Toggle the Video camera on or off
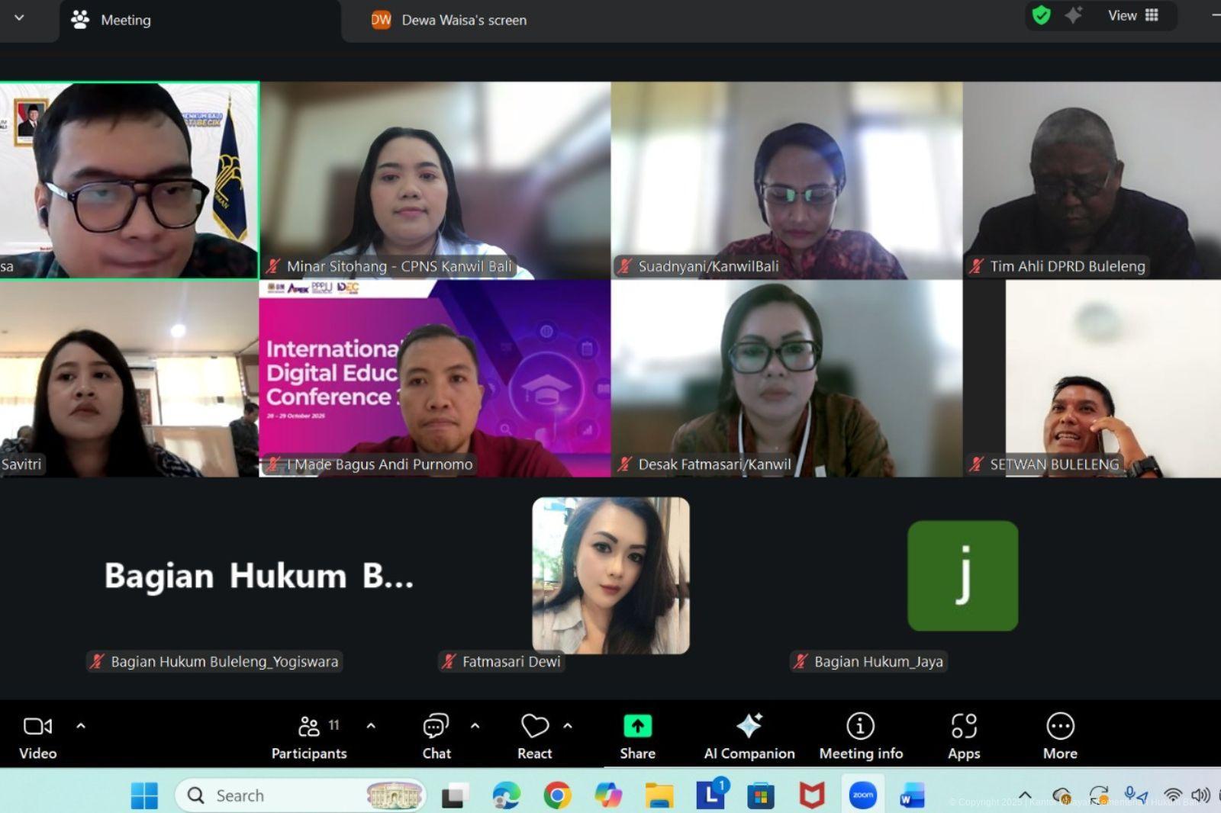The image size is (1221, 813). pos(37,737)
